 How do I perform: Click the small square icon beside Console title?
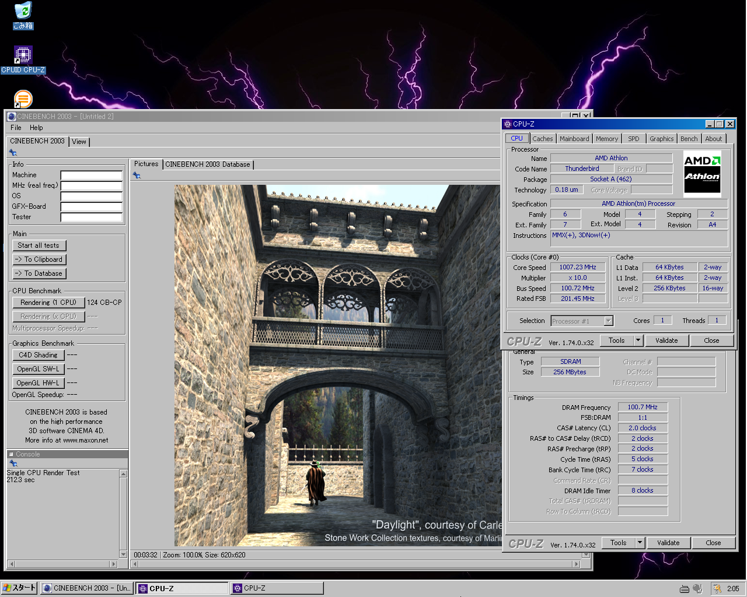click(11, 454)
